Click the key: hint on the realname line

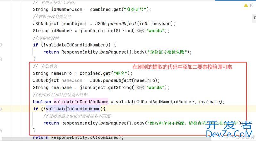pos(140,88)
